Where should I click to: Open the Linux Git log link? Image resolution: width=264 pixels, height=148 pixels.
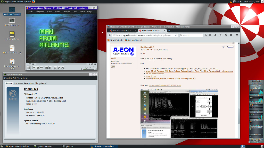151,76
